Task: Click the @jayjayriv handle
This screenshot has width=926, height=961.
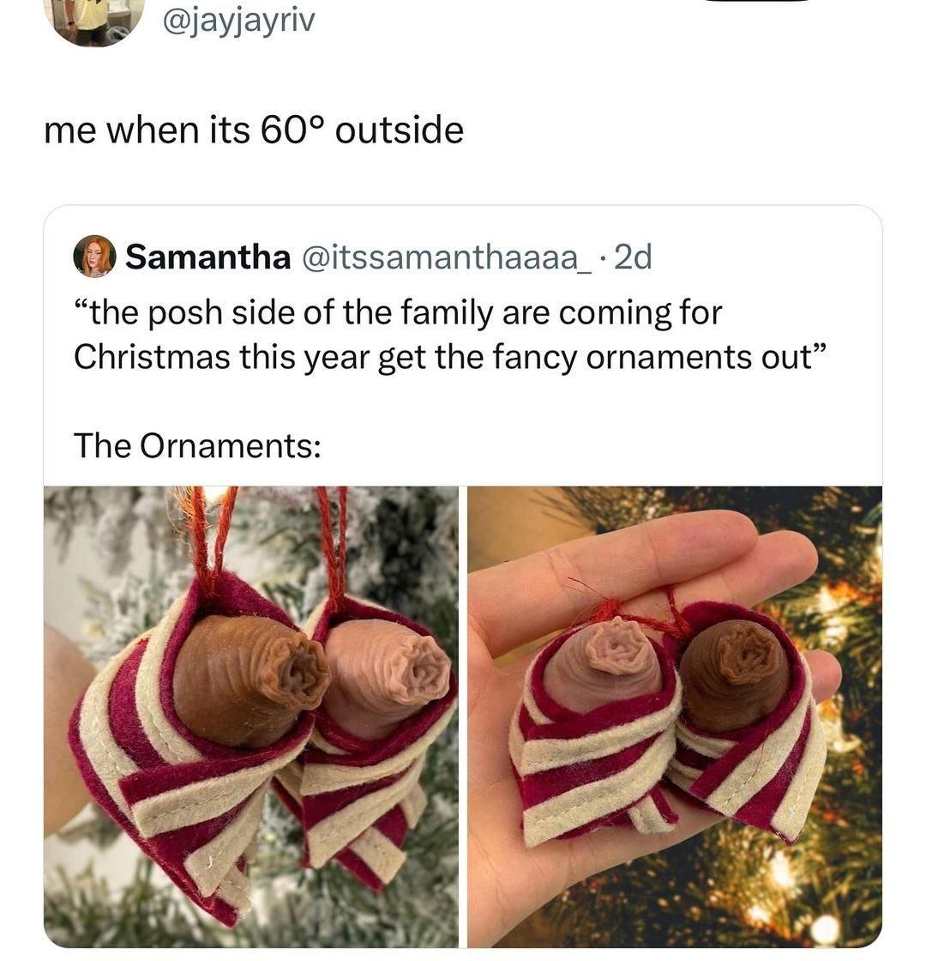Action: coord(239,21)
